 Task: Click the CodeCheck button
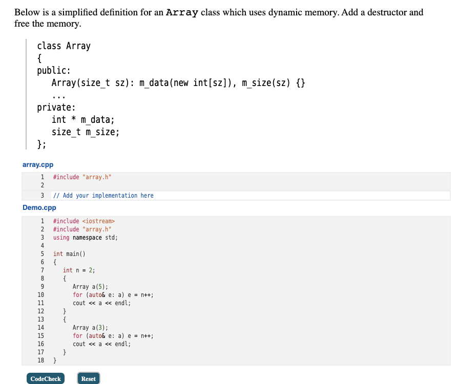point(45,378)
